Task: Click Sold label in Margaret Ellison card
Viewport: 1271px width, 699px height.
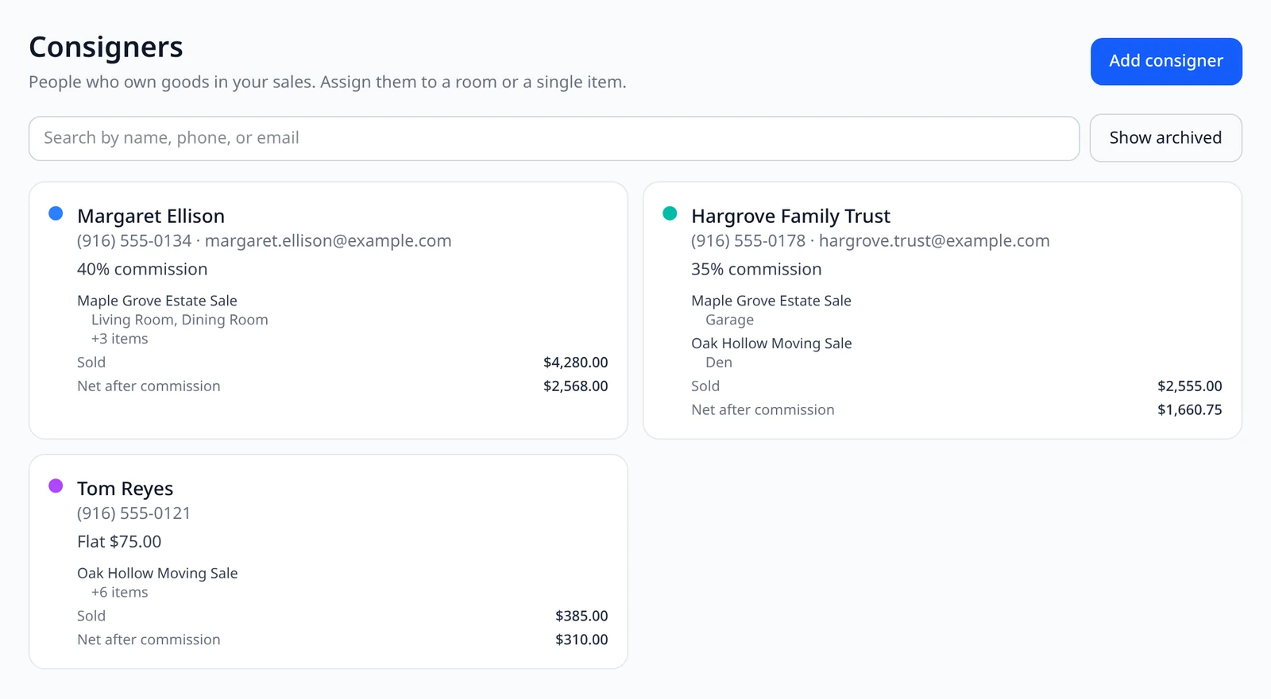Action: (91, 363)
